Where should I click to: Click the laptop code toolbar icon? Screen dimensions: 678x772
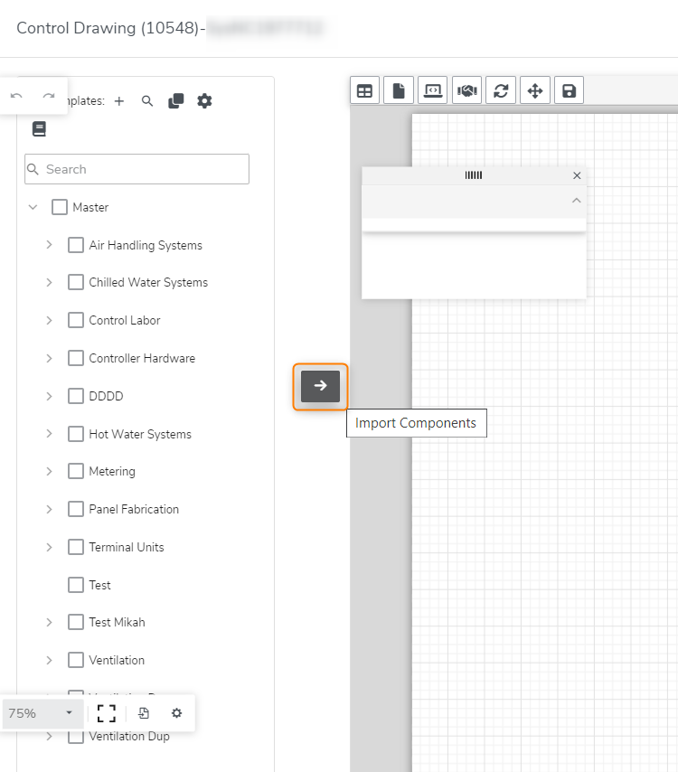click(433, 90)
